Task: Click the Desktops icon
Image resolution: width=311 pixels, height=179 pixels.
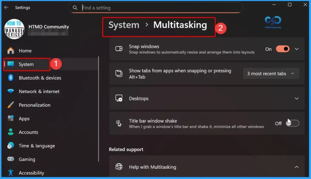Action: pyautogui.click(x=119, y=98)
